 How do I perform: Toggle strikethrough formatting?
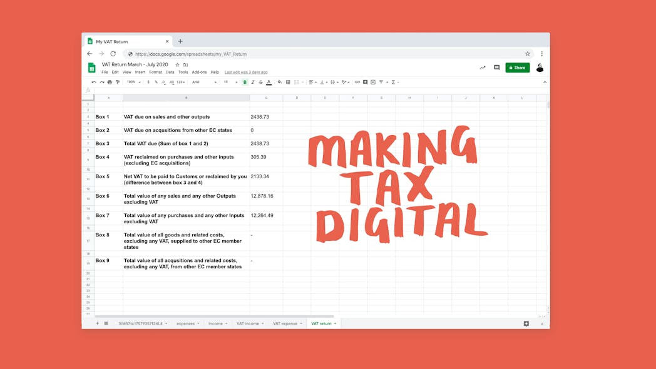coord(260,83)
